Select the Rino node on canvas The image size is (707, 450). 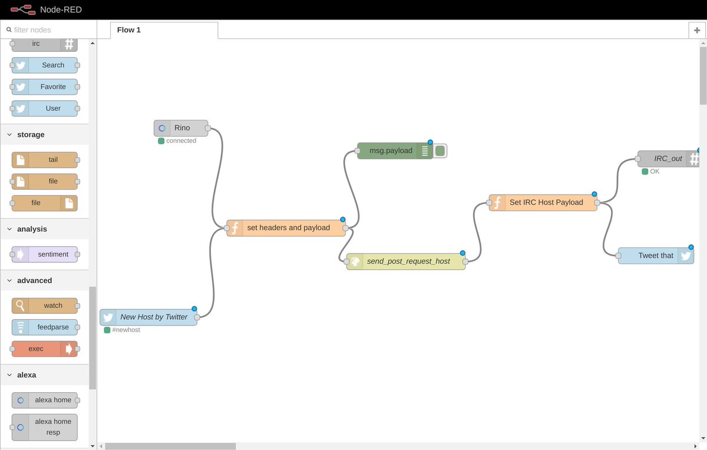tap(181, 128)
